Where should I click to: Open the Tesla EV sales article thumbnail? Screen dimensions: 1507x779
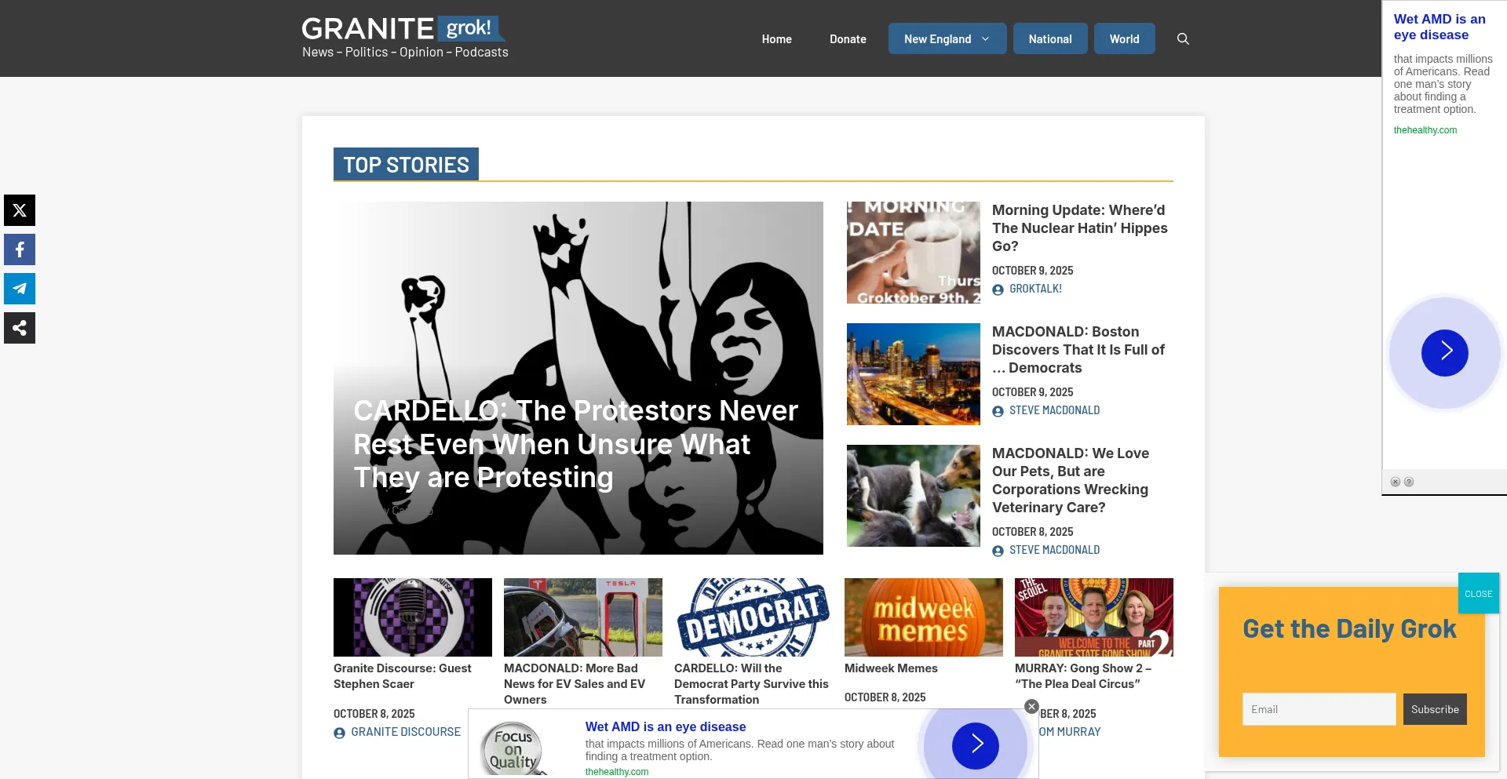click(582, 617)
